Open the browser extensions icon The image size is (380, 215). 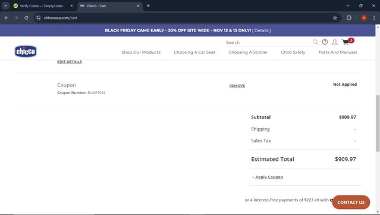click(x=349, y=18)
